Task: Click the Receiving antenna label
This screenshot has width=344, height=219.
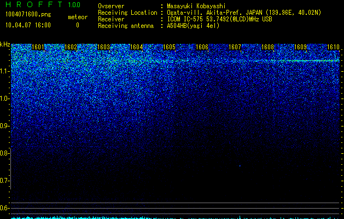Action: [126, 26]
